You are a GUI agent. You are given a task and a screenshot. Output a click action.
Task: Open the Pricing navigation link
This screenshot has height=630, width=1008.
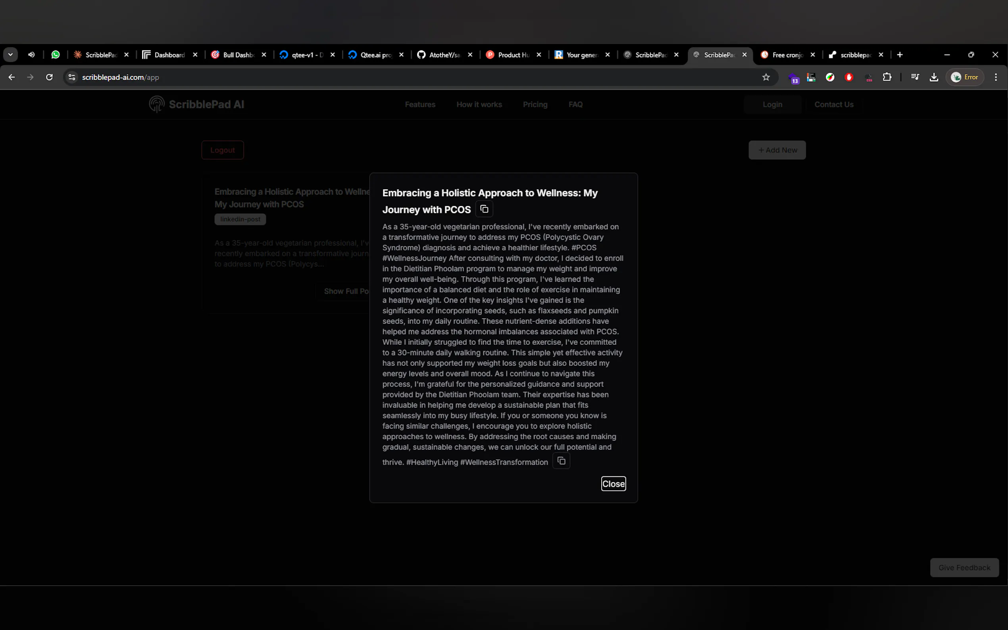[535, 105]
